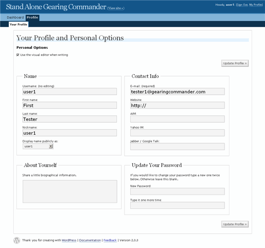Click the WordPress logo icon in footer

17,240
